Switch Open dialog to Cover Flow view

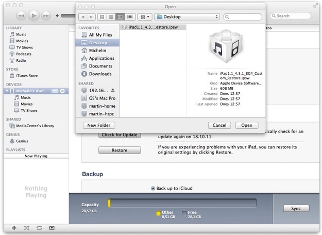point(130,17)
